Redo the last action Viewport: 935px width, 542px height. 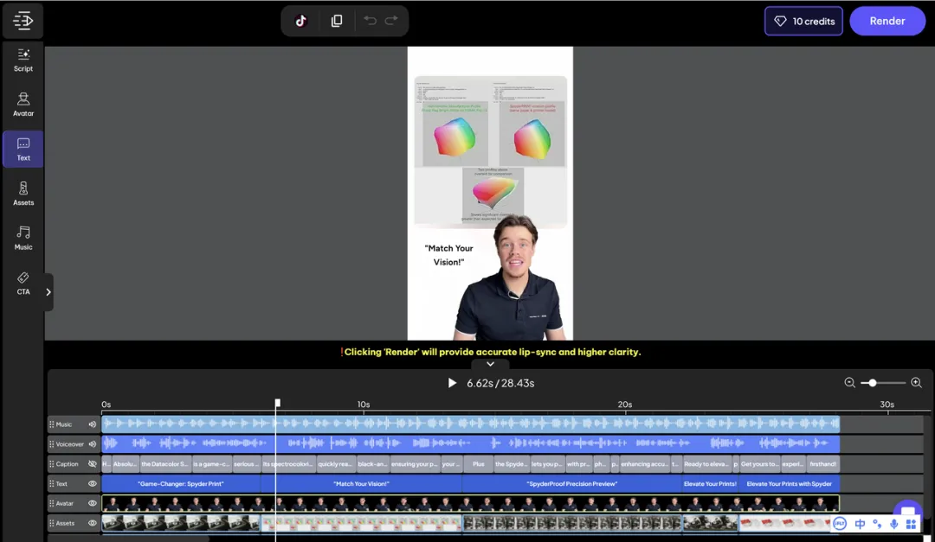click(391, 21)
